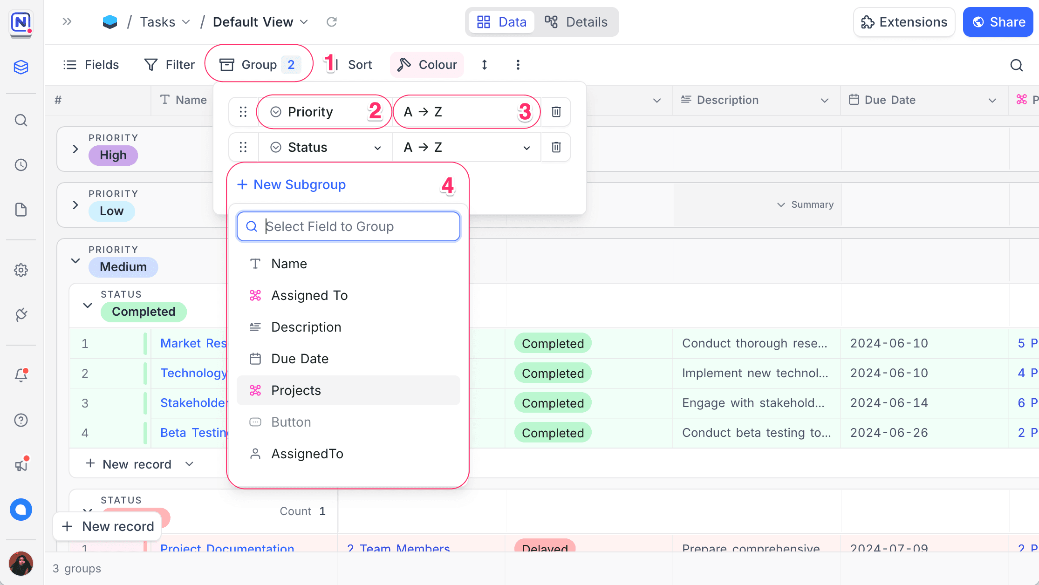Switch to the Details tab
Viewport: 1039px width, 585px height.
pos(576,22)
